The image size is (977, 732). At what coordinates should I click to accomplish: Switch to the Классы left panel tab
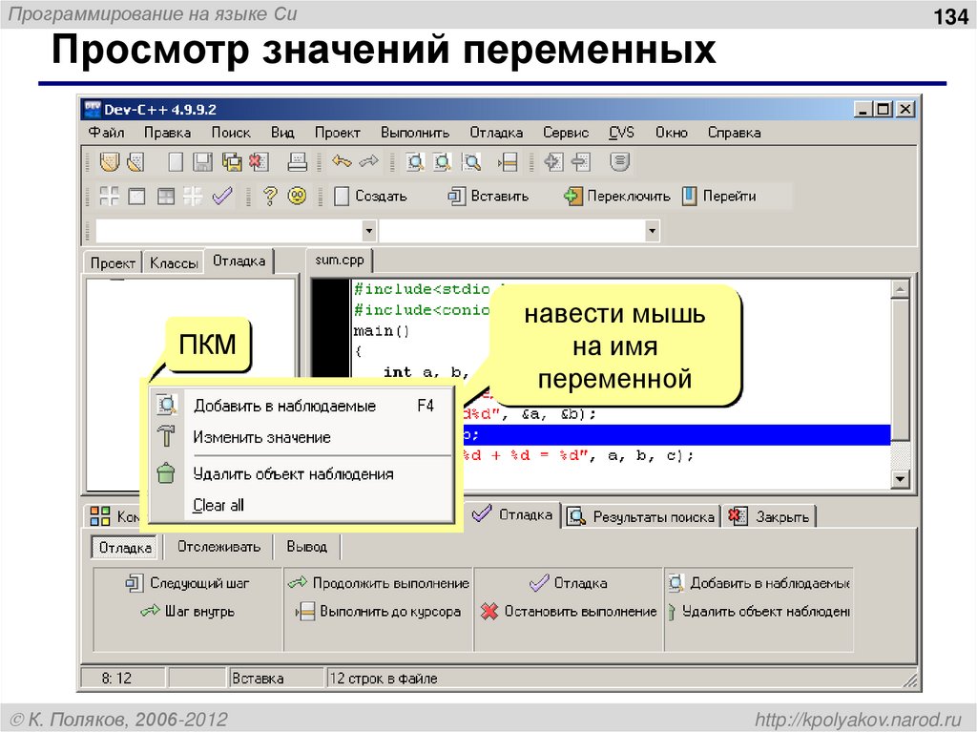pos(174,263)
